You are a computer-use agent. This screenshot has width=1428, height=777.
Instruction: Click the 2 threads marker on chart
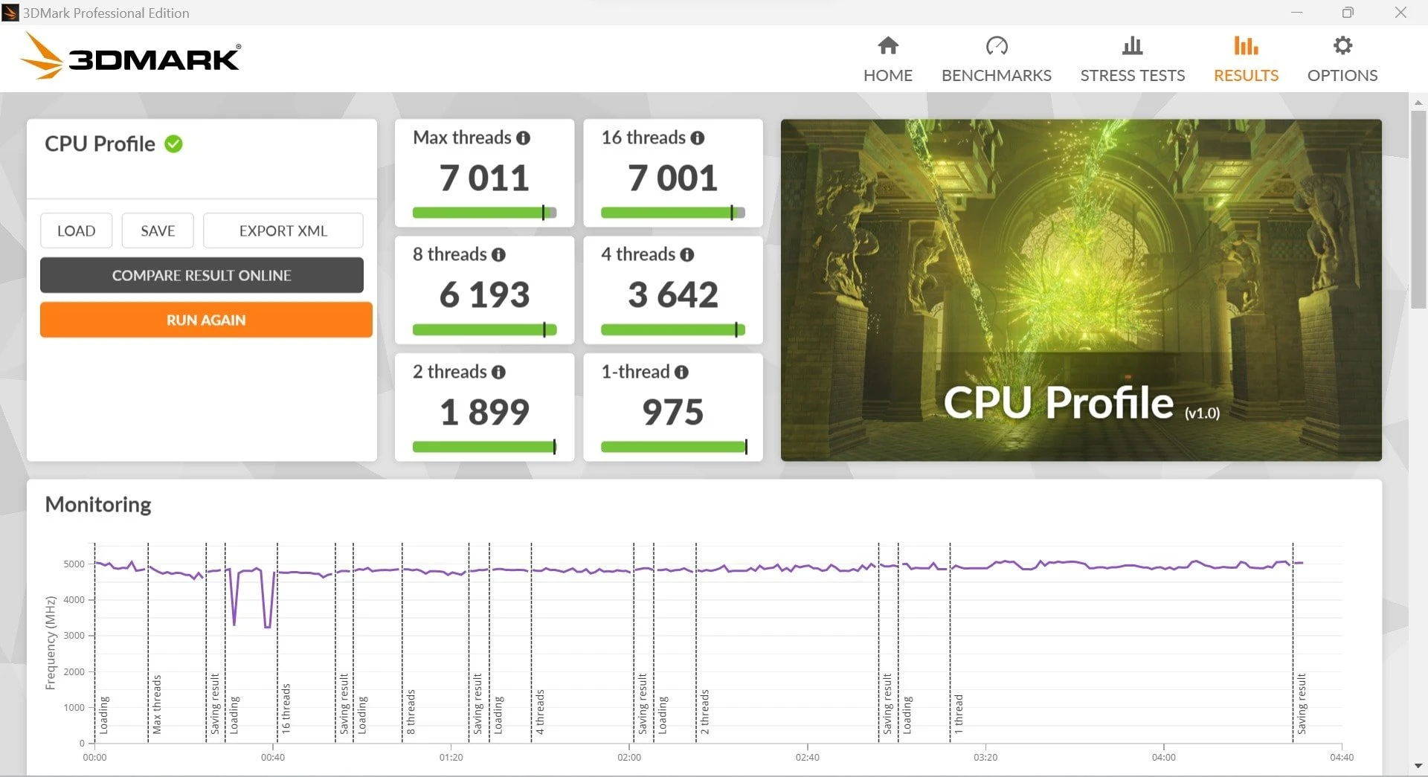[x=705, y=712]
